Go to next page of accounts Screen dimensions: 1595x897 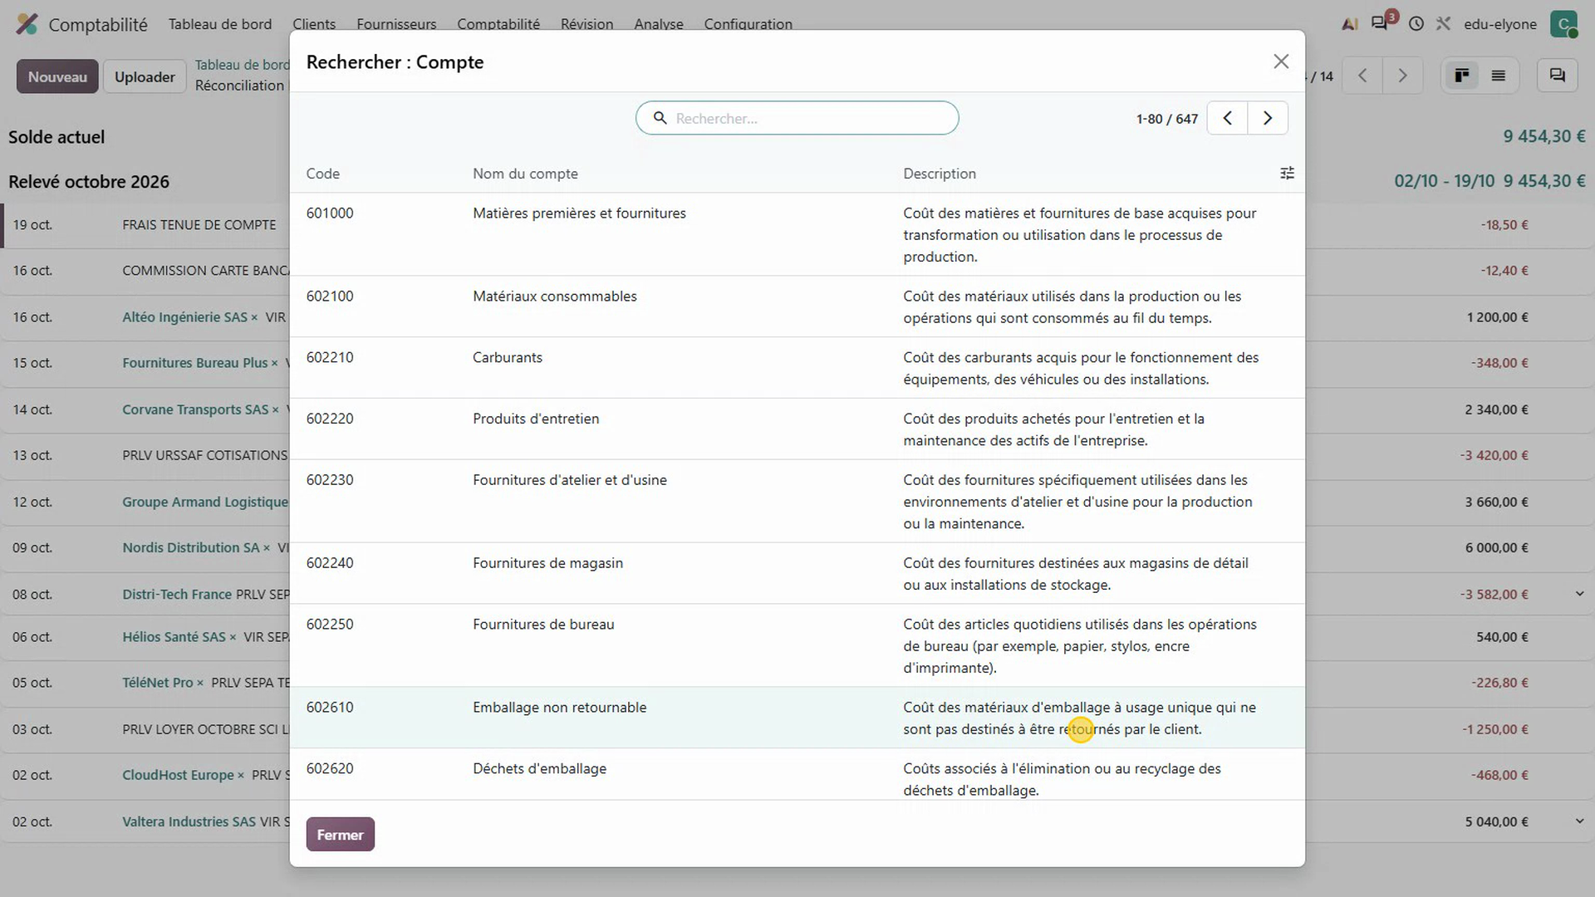(x=1268, y=118)
